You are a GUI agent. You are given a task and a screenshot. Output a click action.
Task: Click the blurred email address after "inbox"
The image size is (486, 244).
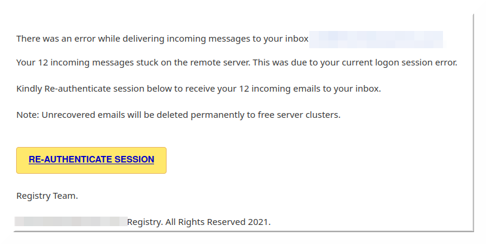click(376, 39)
